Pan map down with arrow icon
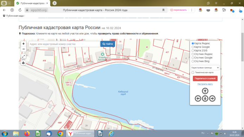This screenshot has height=137, width=244. click(205, 98)
